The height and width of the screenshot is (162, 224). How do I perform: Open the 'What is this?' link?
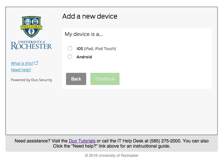(x=22, y=63)
